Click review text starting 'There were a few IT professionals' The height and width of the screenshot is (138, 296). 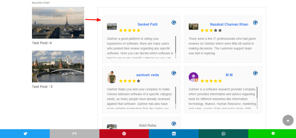pyautogui.click(x=222, y=46)
